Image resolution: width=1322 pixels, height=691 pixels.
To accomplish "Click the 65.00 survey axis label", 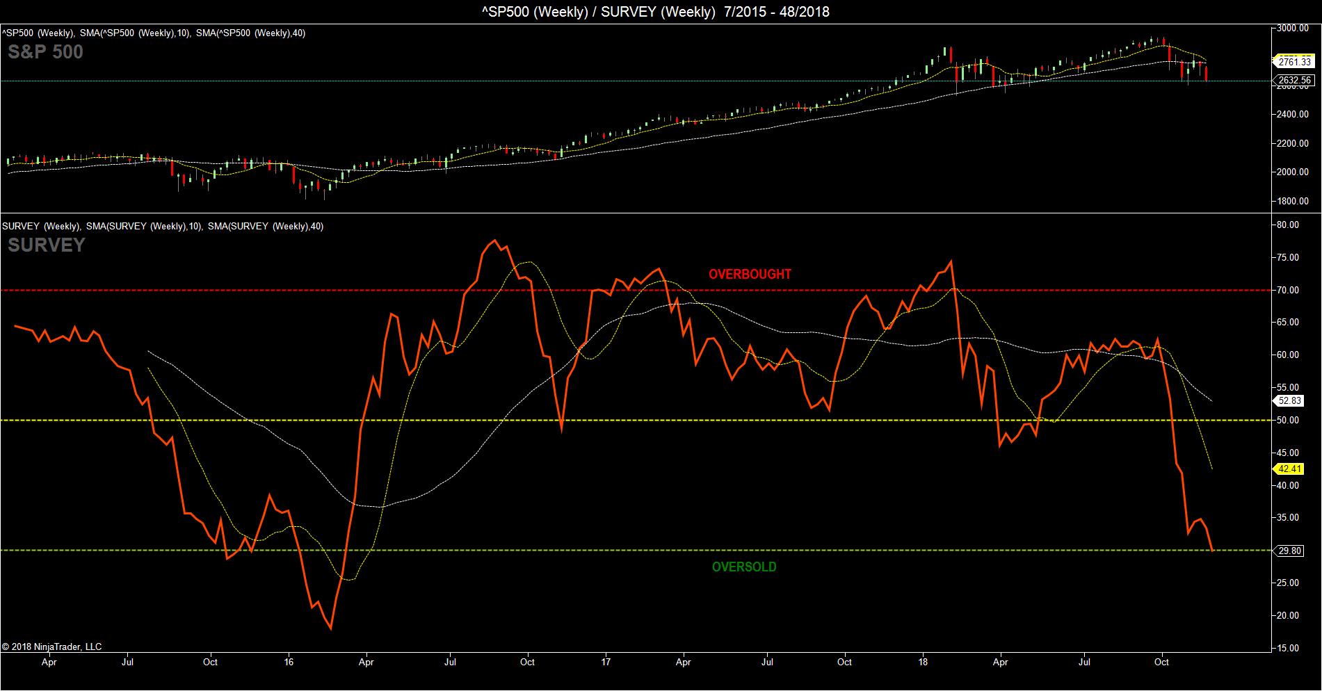I will [x=1289, y=322].
